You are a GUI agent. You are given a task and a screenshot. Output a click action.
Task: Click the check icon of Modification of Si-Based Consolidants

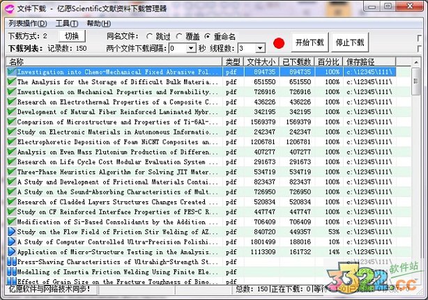click(12, 221)
